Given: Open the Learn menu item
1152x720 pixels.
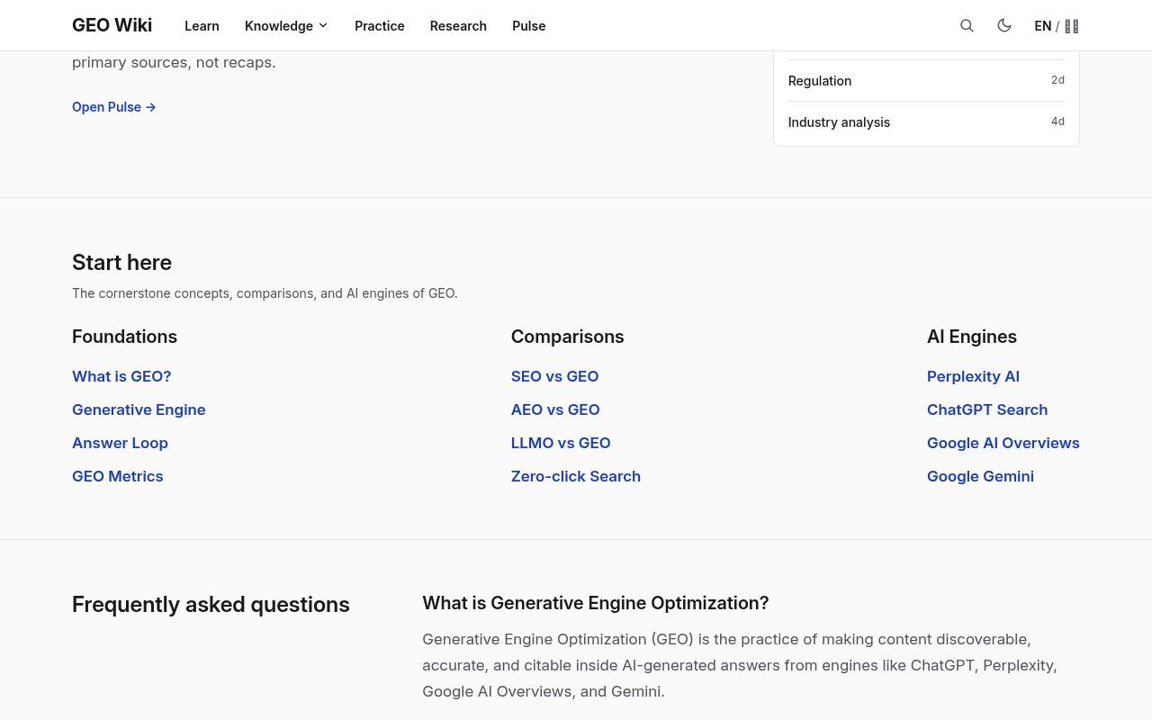Looking at the screenshot, I should [x=202, y=26].
